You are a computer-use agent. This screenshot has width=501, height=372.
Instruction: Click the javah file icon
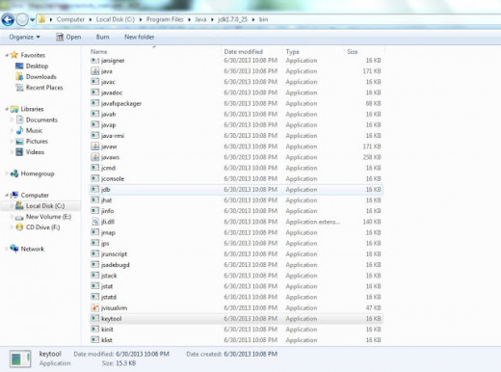[x=94, y=114]
